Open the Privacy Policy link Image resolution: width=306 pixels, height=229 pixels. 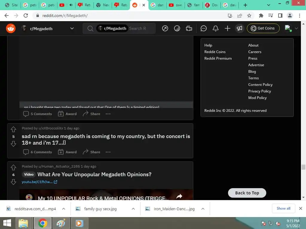tap(260, 91)
